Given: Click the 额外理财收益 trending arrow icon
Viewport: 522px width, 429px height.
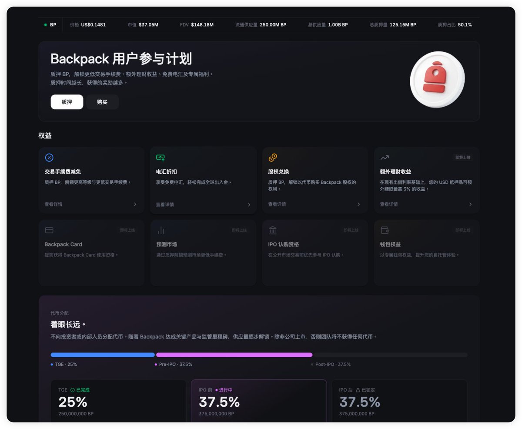Looking at the screenshot, I should [x=385, y=158].
